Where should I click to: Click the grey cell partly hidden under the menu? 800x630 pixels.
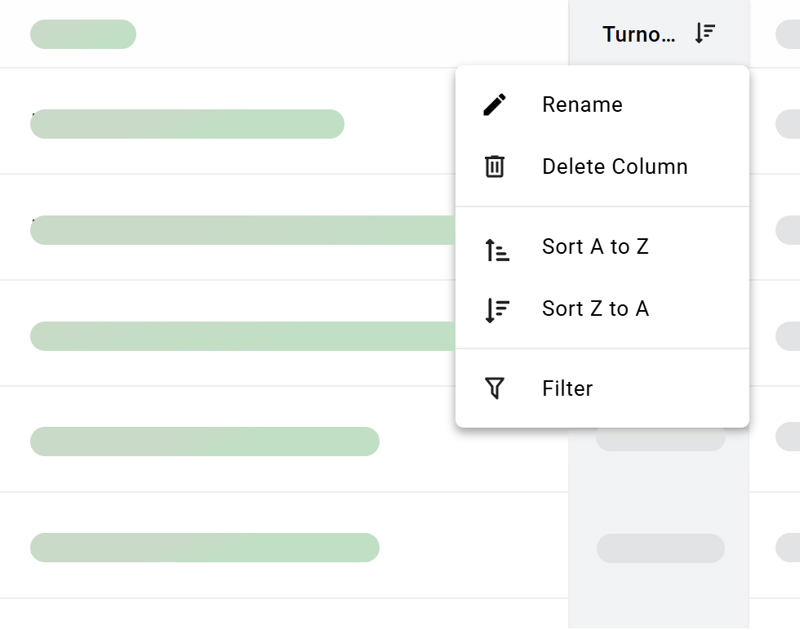click(660, 439)
